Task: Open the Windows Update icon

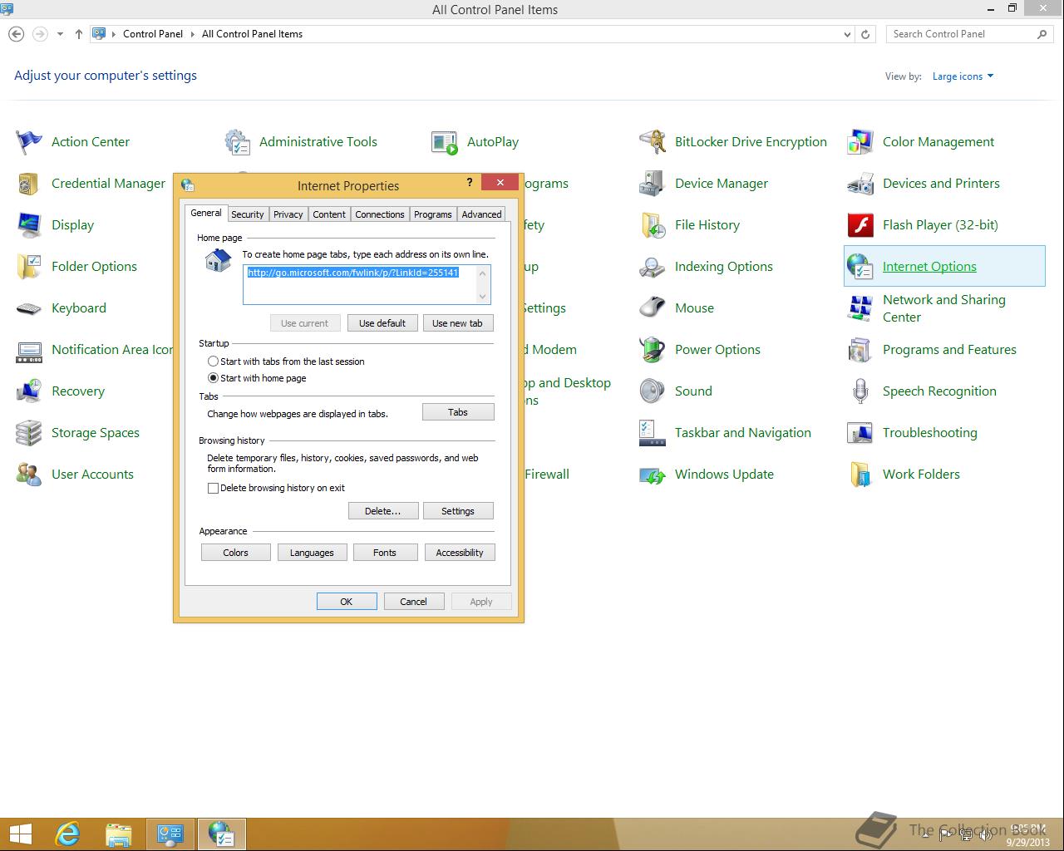Action: pos(653,475)
